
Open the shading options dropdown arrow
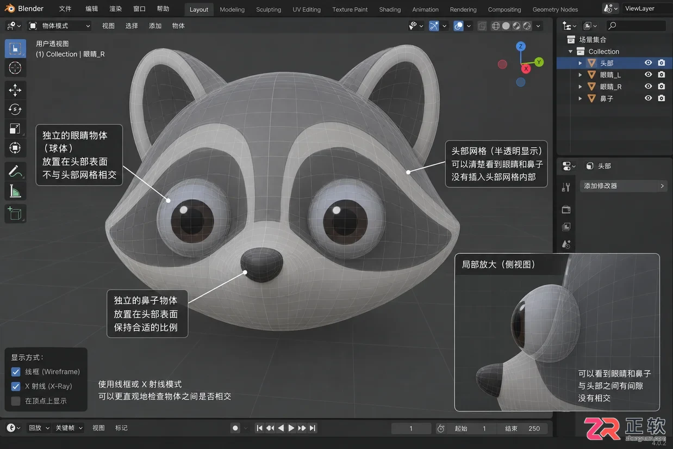(538, 26)
